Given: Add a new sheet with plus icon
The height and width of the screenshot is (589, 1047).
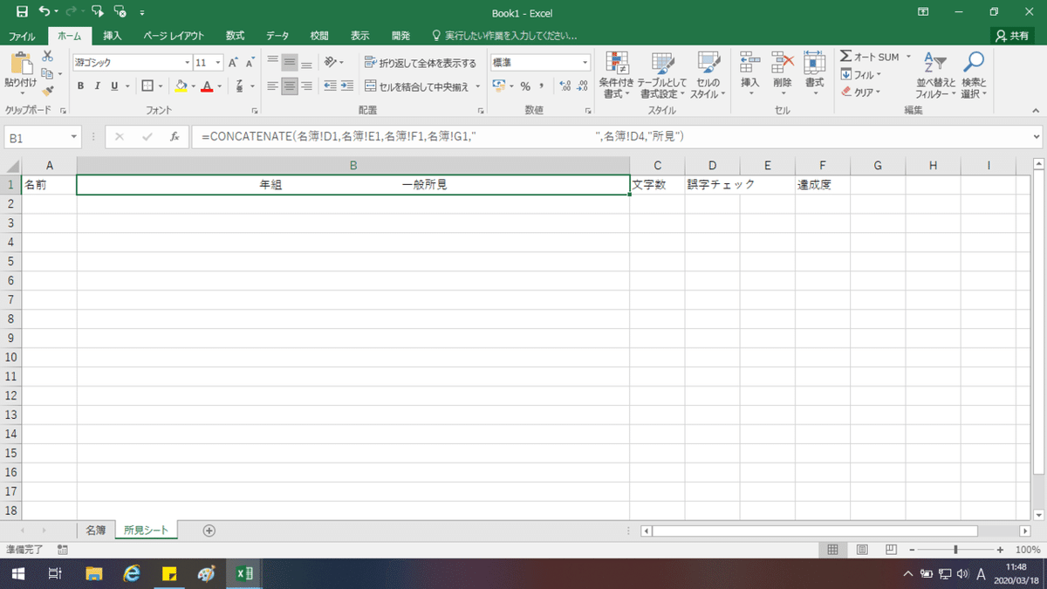Looking at the screenshot, I should pyautogui.click(x=209, y=530).
